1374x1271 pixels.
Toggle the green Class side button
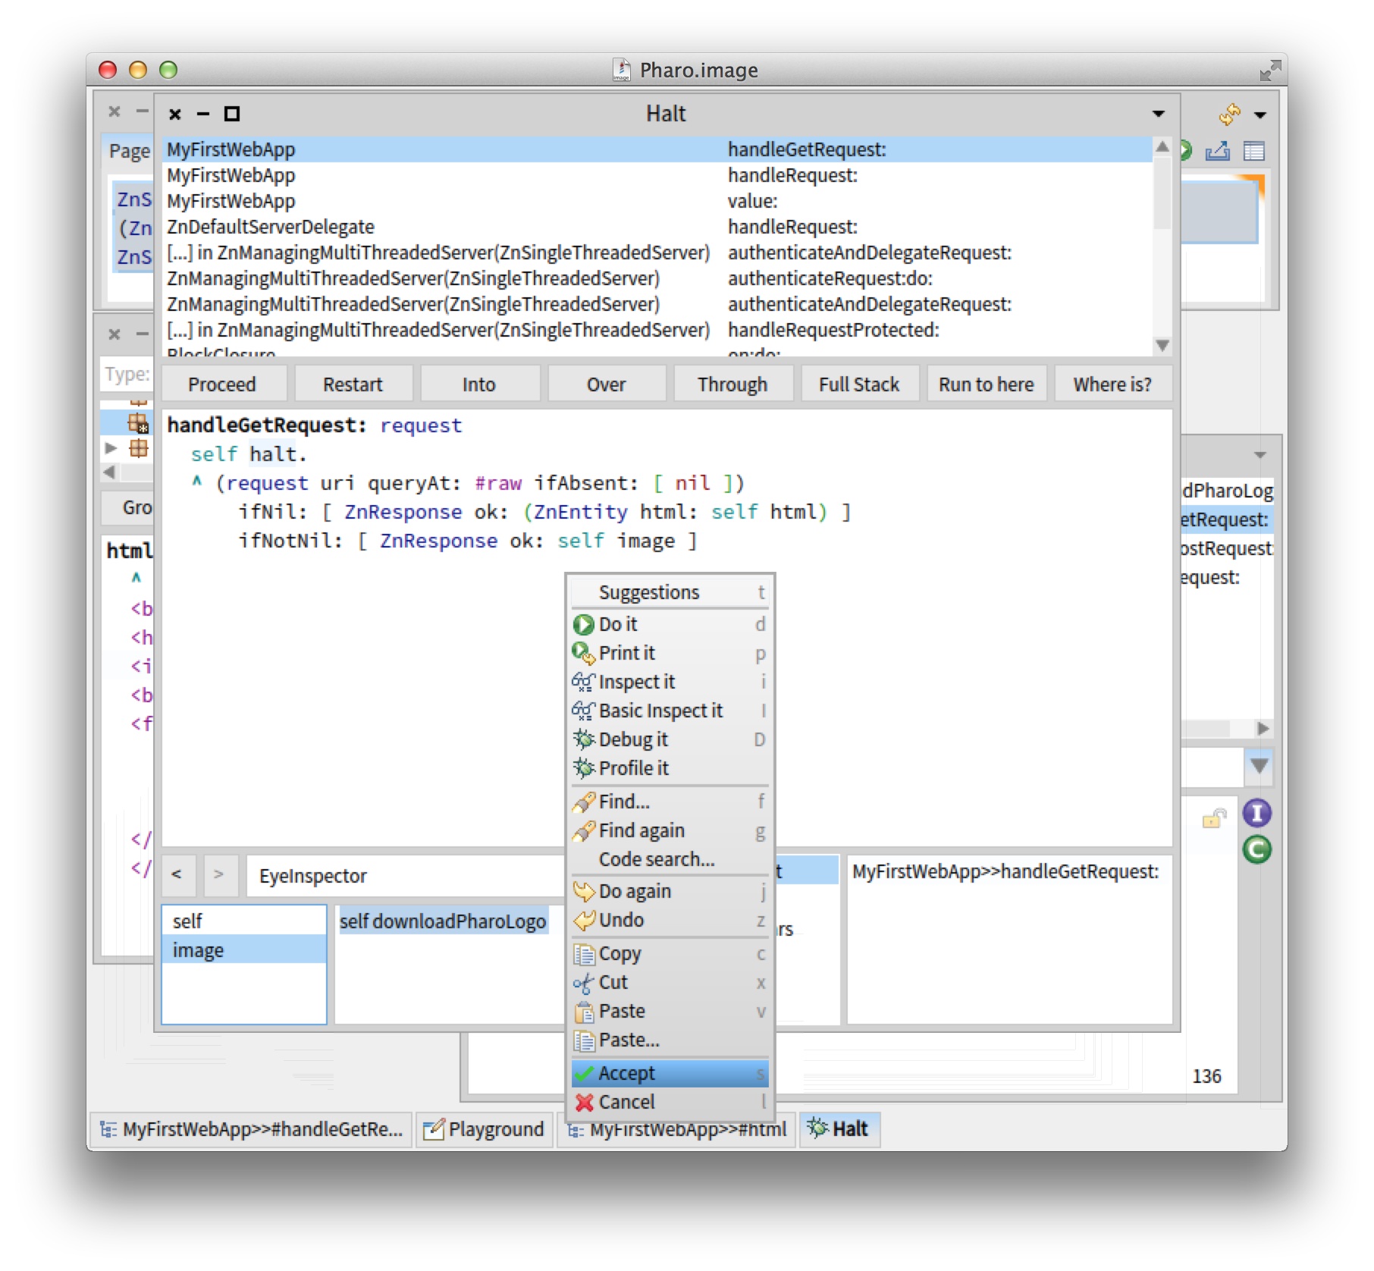1256,849
